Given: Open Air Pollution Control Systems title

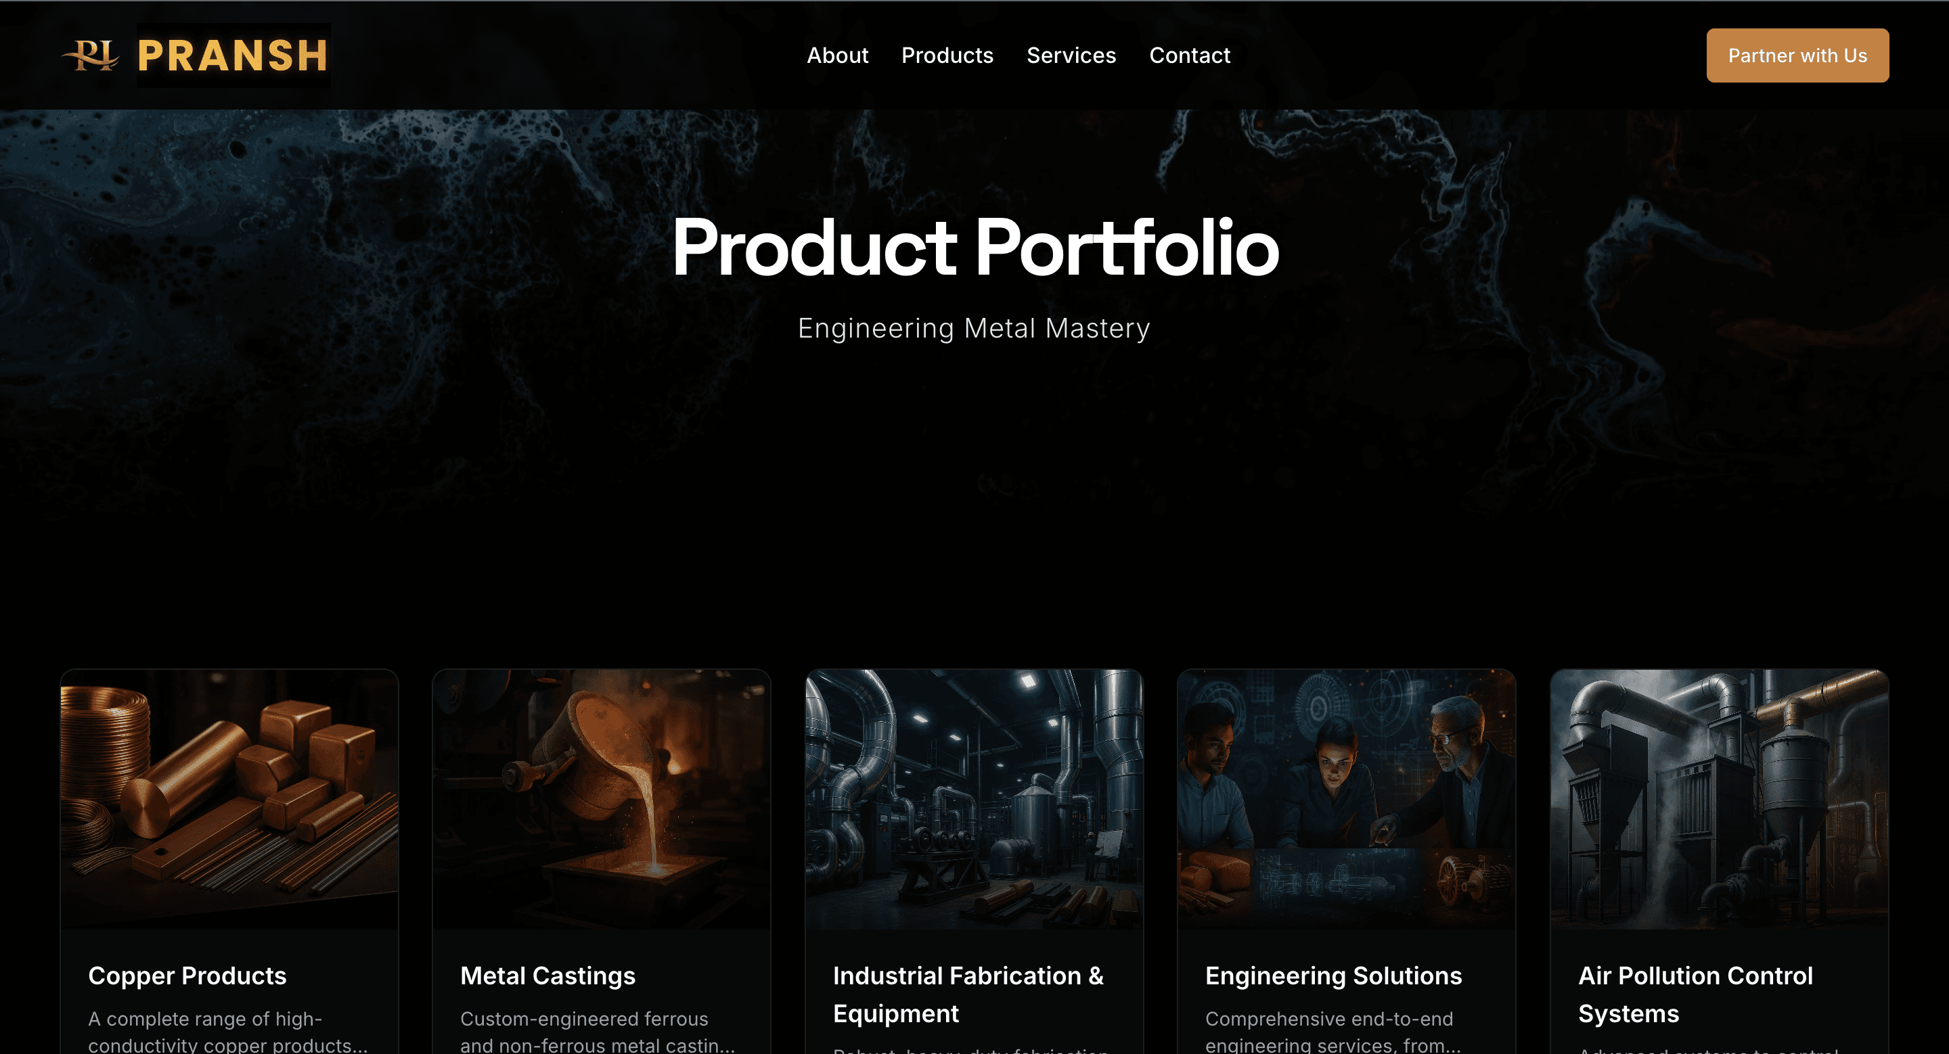Looking at the screenshot, I should point(1695,994).
